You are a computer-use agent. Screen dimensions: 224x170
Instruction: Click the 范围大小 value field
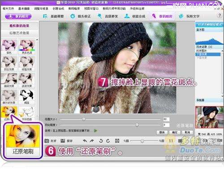click(166, 119)
